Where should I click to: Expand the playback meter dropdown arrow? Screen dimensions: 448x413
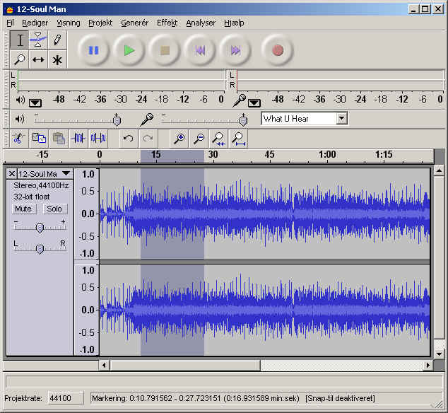point(35,102)
